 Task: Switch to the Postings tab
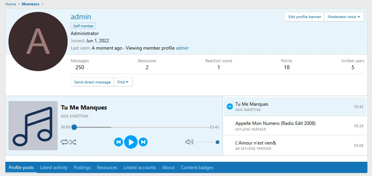(x=82, y=168)
